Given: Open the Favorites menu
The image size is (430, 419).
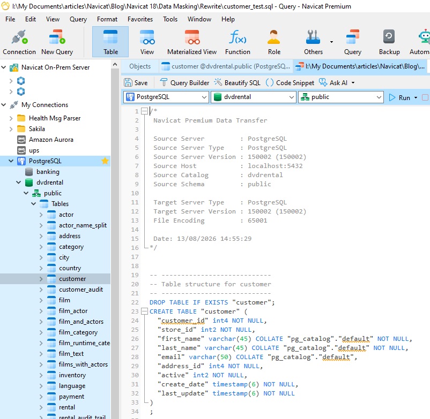Looking at the screenshot, I should (x=140, y=19).
